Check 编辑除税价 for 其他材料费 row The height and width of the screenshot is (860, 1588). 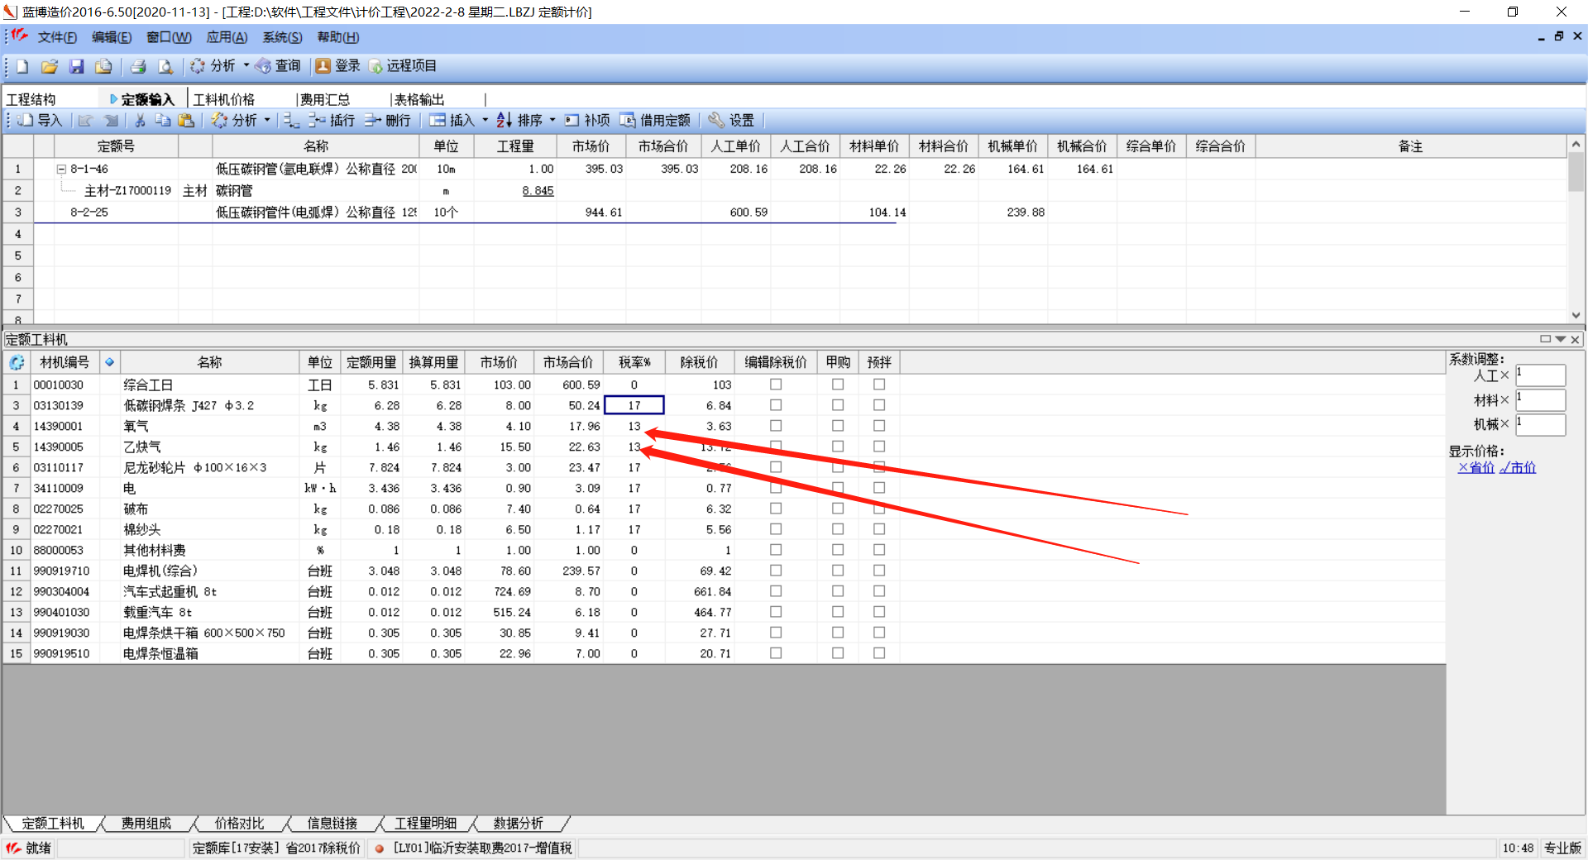click(776, 550)
